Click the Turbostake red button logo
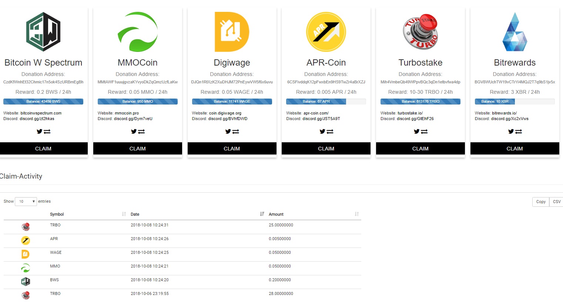Screen dimensions: 563x302 tap(420, 32)
